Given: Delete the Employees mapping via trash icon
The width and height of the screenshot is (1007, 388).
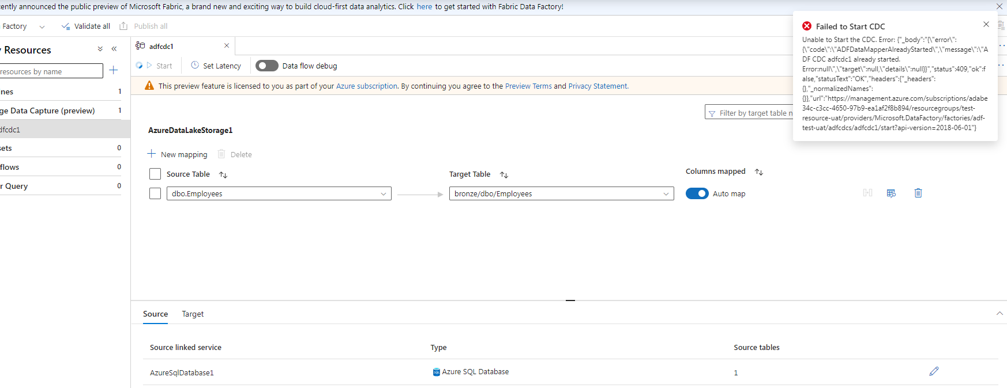Looking at the screenshot, I should 918,193.
